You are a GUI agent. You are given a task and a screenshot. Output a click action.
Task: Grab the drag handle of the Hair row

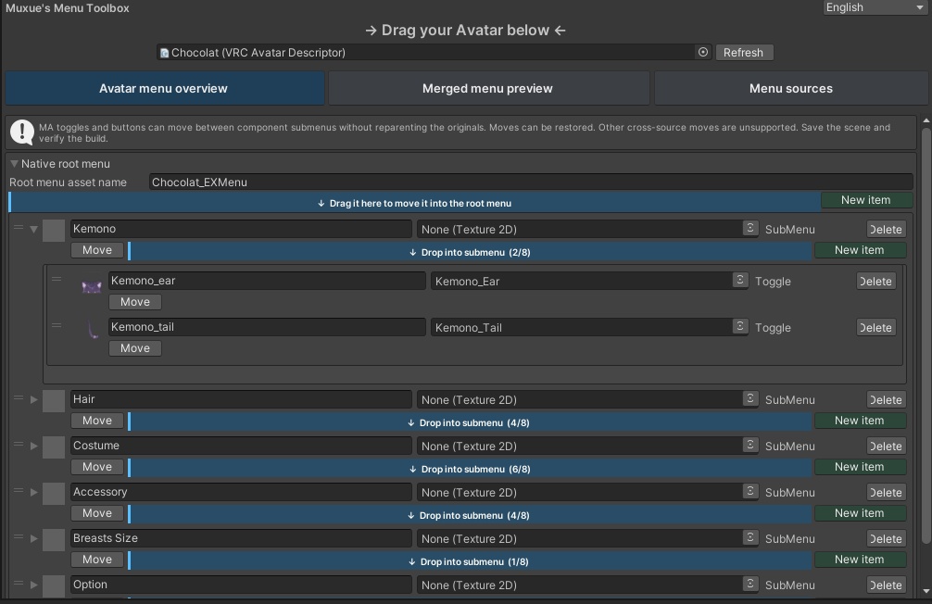click(x=19, y=397)
